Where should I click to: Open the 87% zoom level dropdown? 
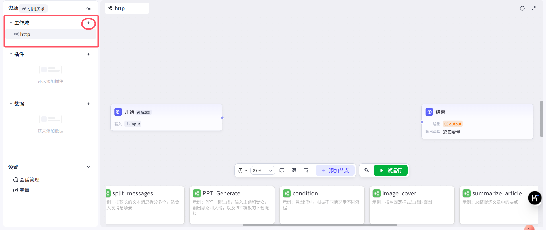pos(263,170)
